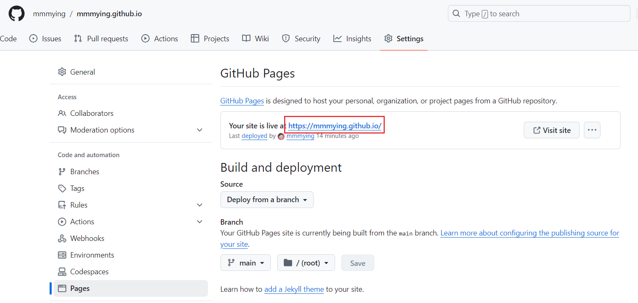Click the mmmying user link after deployed by
This screenshot has width=638, height=303.
coord(300,136)
